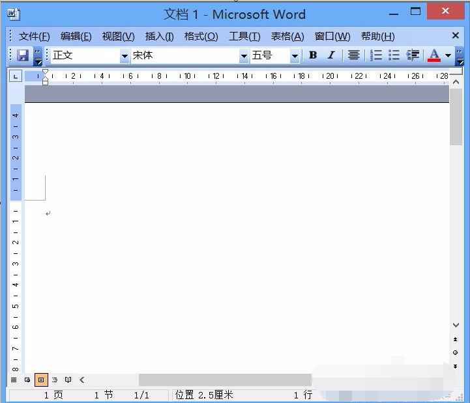Open the 格式(O) menu
This screenshot has height=403, width=470.
coord(201,36)
